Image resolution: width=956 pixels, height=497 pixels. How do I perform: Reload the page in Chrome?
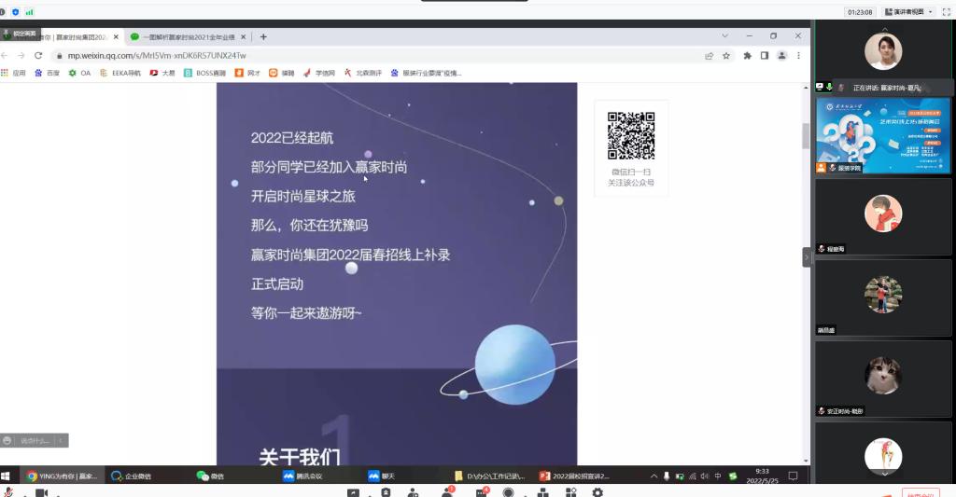click(x=38, y=56)
